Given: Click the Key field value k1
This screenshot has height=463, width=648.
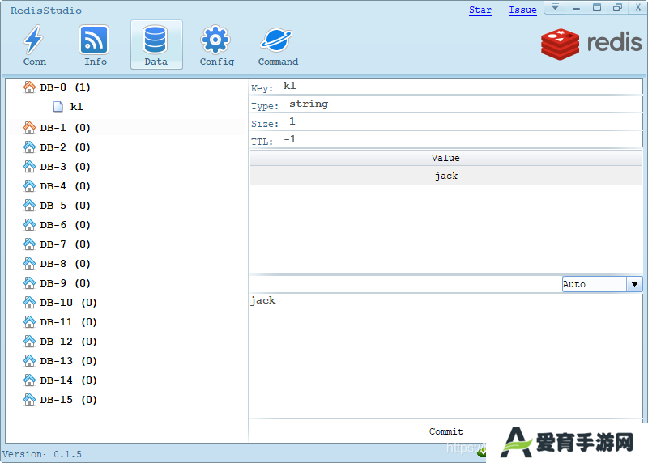Looking at the screenshot, I should [289, 86].
